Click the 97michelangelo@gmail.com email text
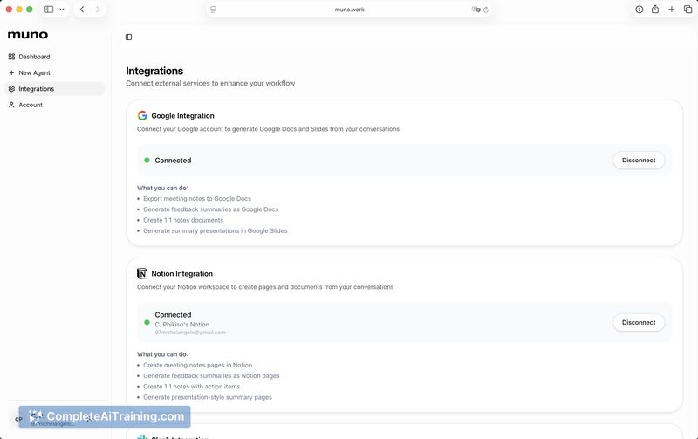 point(190,333)
